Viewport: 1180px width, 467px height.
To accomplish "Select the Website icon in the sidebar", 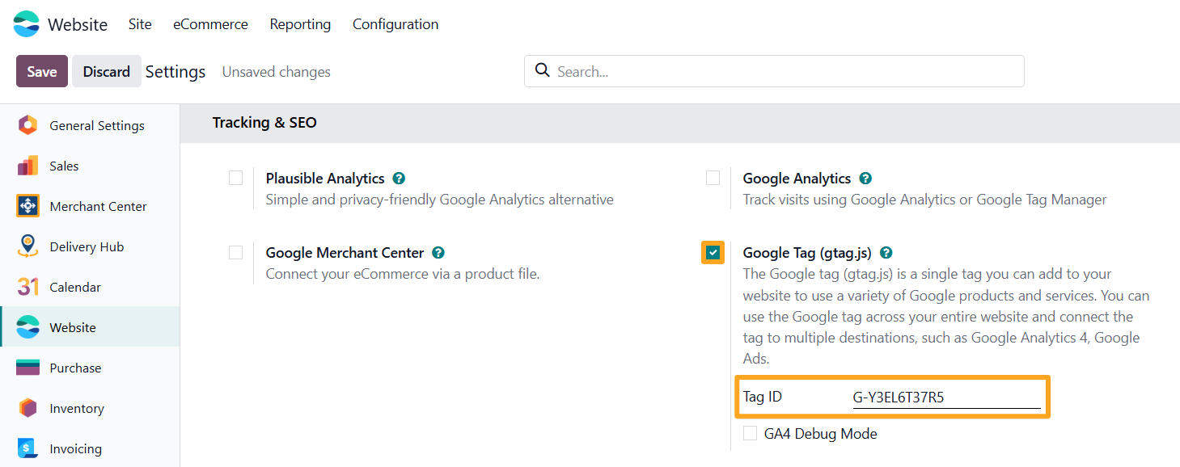I will (x=27, y=327).
